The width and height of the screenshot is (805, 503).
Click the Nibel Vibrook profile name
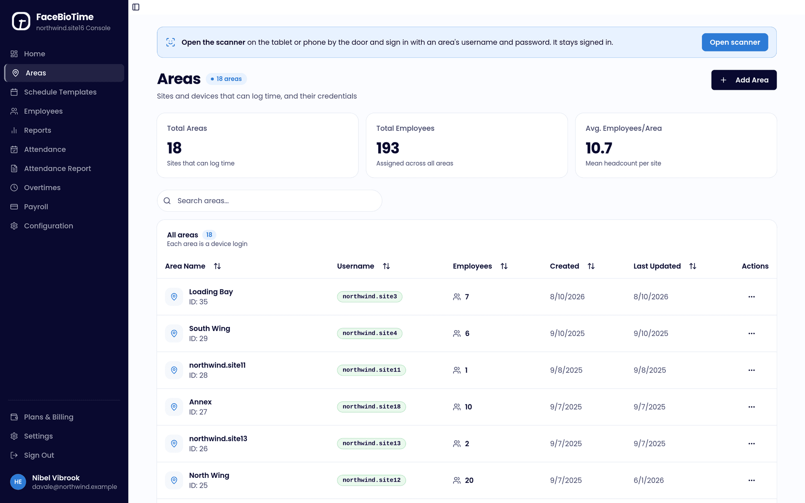point(56,478)
